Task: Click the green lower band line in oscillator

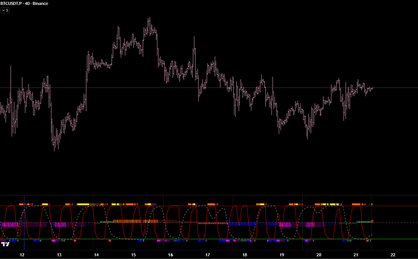Action: [394, 240]
